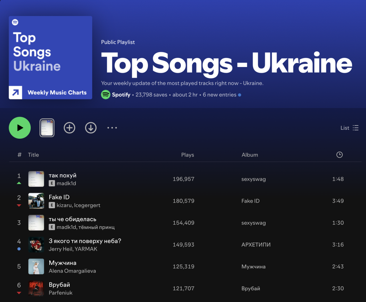The height and width of the screenshot is (302, 366).
Task: Open artist YARMAK
Action: [86, 249]
